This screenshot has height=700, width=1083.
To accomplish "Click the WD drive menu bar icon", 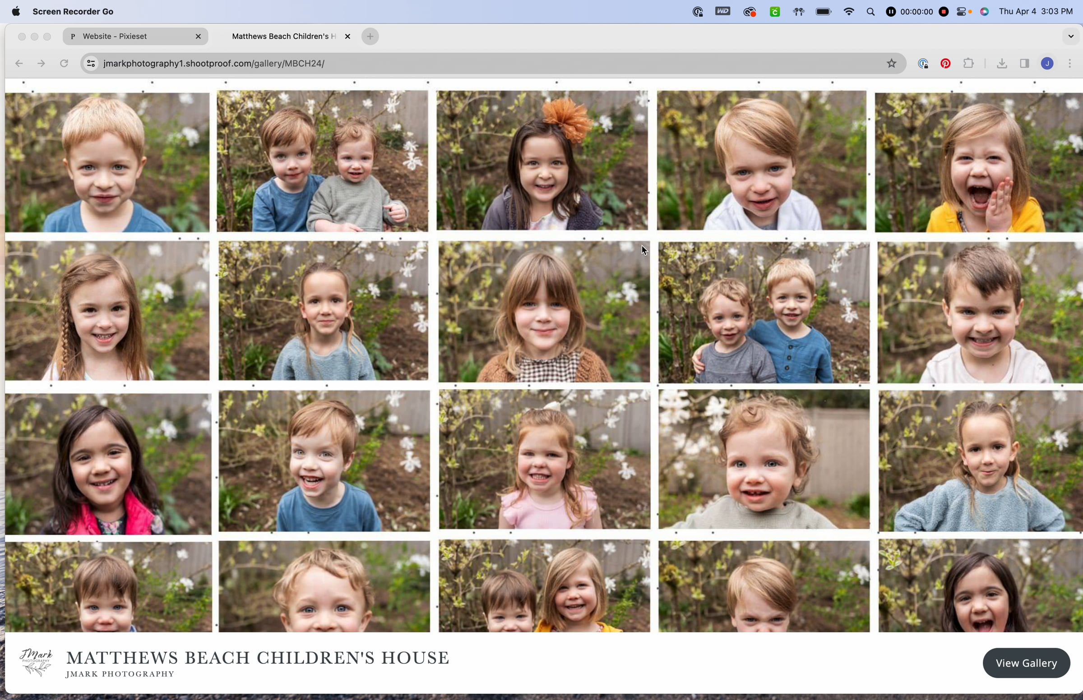I will tap(722, 11).
